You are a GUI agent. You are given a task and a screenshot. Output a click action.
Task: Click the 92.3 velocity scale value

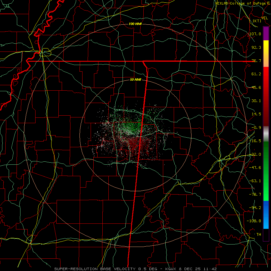click(x=256, y=47)
